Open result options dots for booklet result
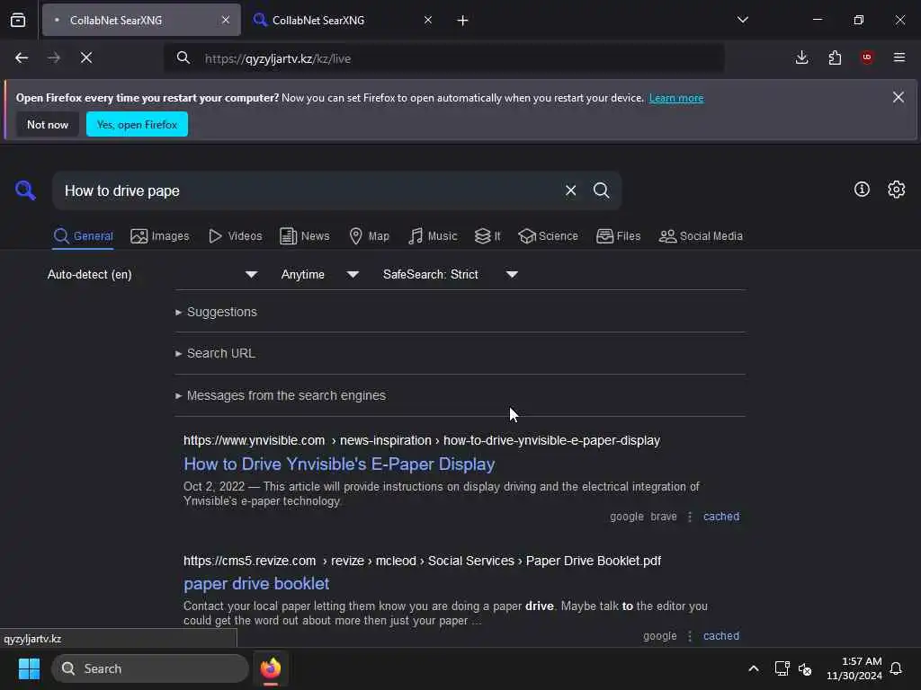Image resolution: width=921 pixels, height=690 pixels. coord(690,635)
